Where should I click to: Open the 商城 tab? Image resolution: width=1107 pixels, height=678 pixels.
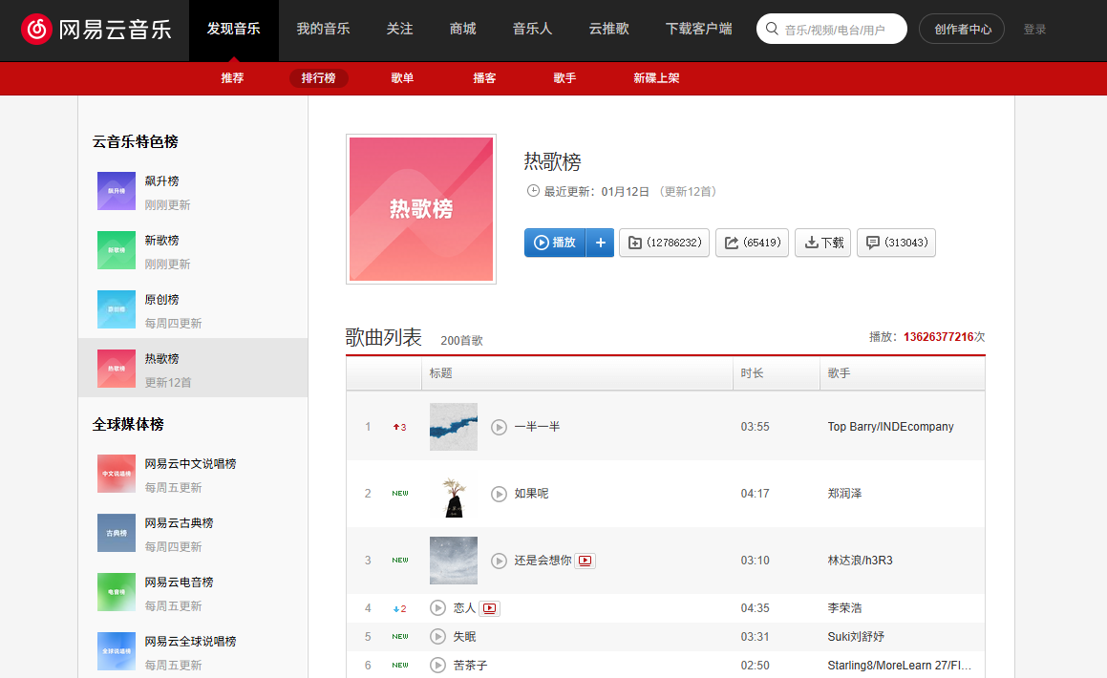tap(463, 29)
